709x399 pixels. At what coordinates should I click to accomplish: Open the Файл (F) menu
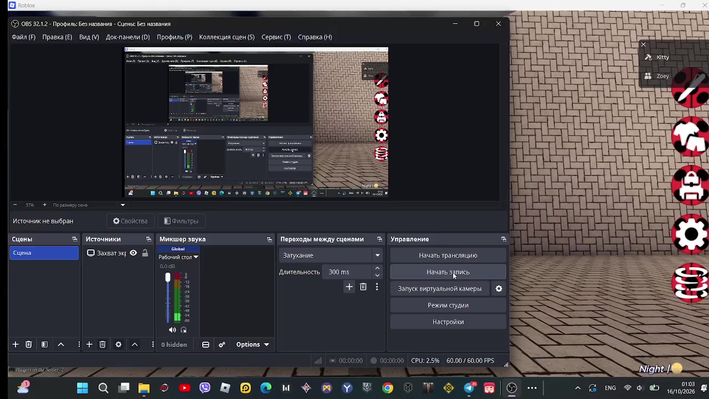point(24,37)
